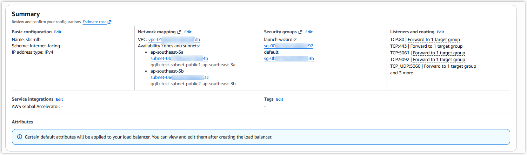This screenshot has width=527, height=155.
Task: Open the default security group ID link
Action: [289, 59]
